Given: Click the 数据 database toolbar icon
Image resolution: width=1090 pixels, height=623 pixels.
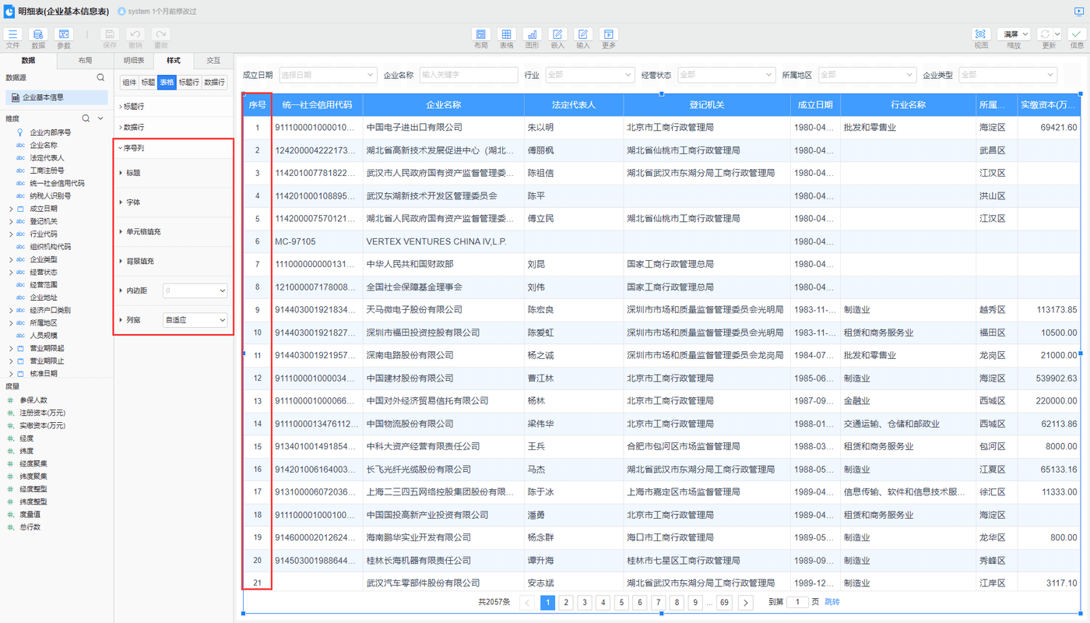Looking at the screenshot, I should point(37,35).
